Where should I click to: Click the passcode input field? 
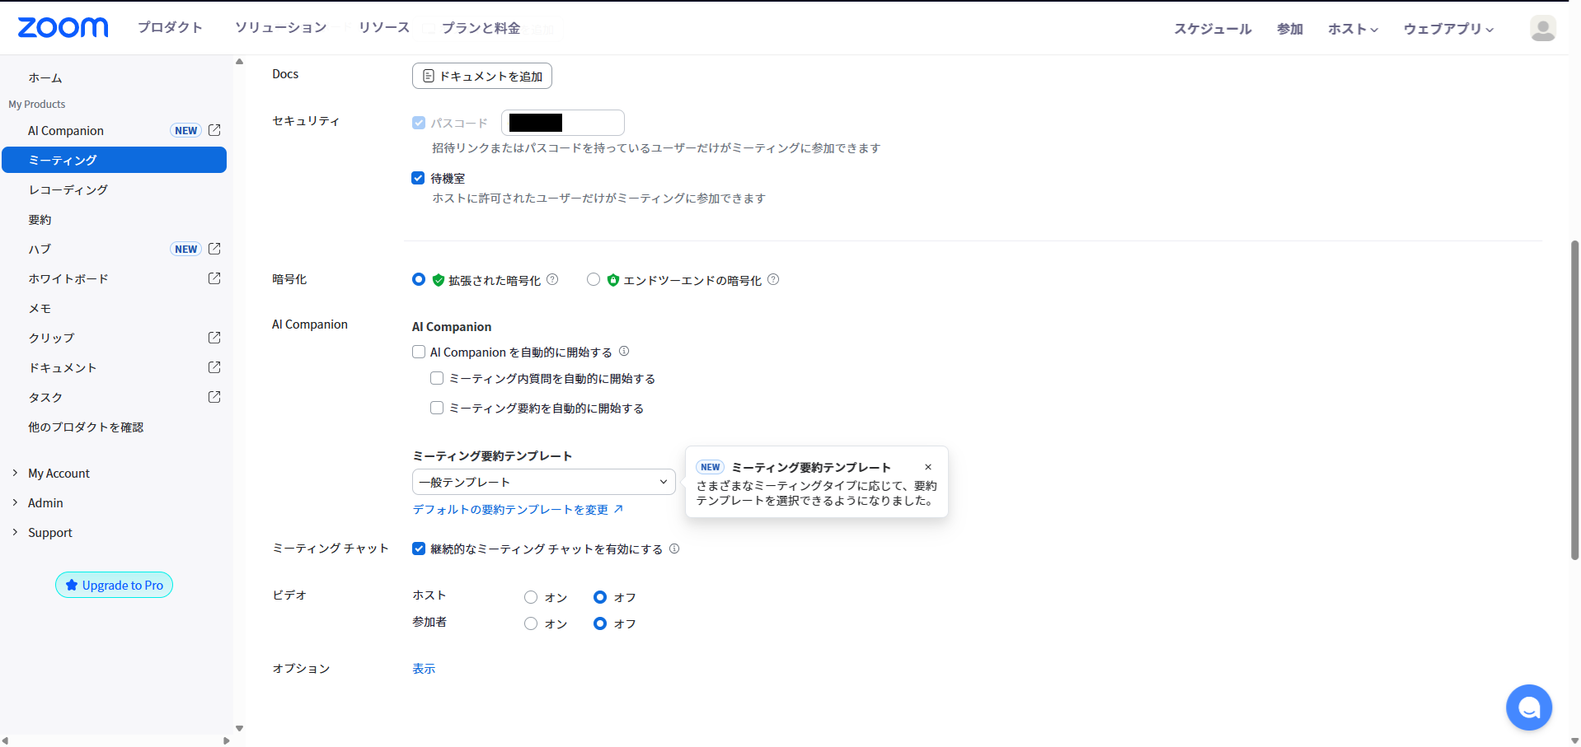563,122
